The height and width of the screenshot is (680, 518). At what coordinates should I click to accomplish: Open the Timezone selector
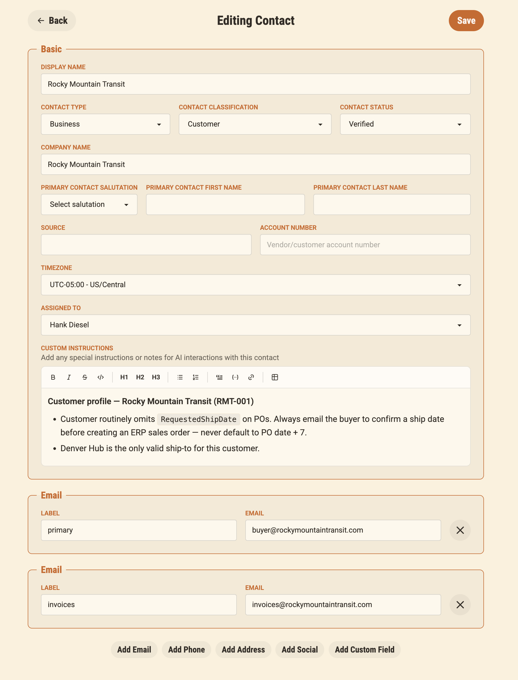coord(255,285)
